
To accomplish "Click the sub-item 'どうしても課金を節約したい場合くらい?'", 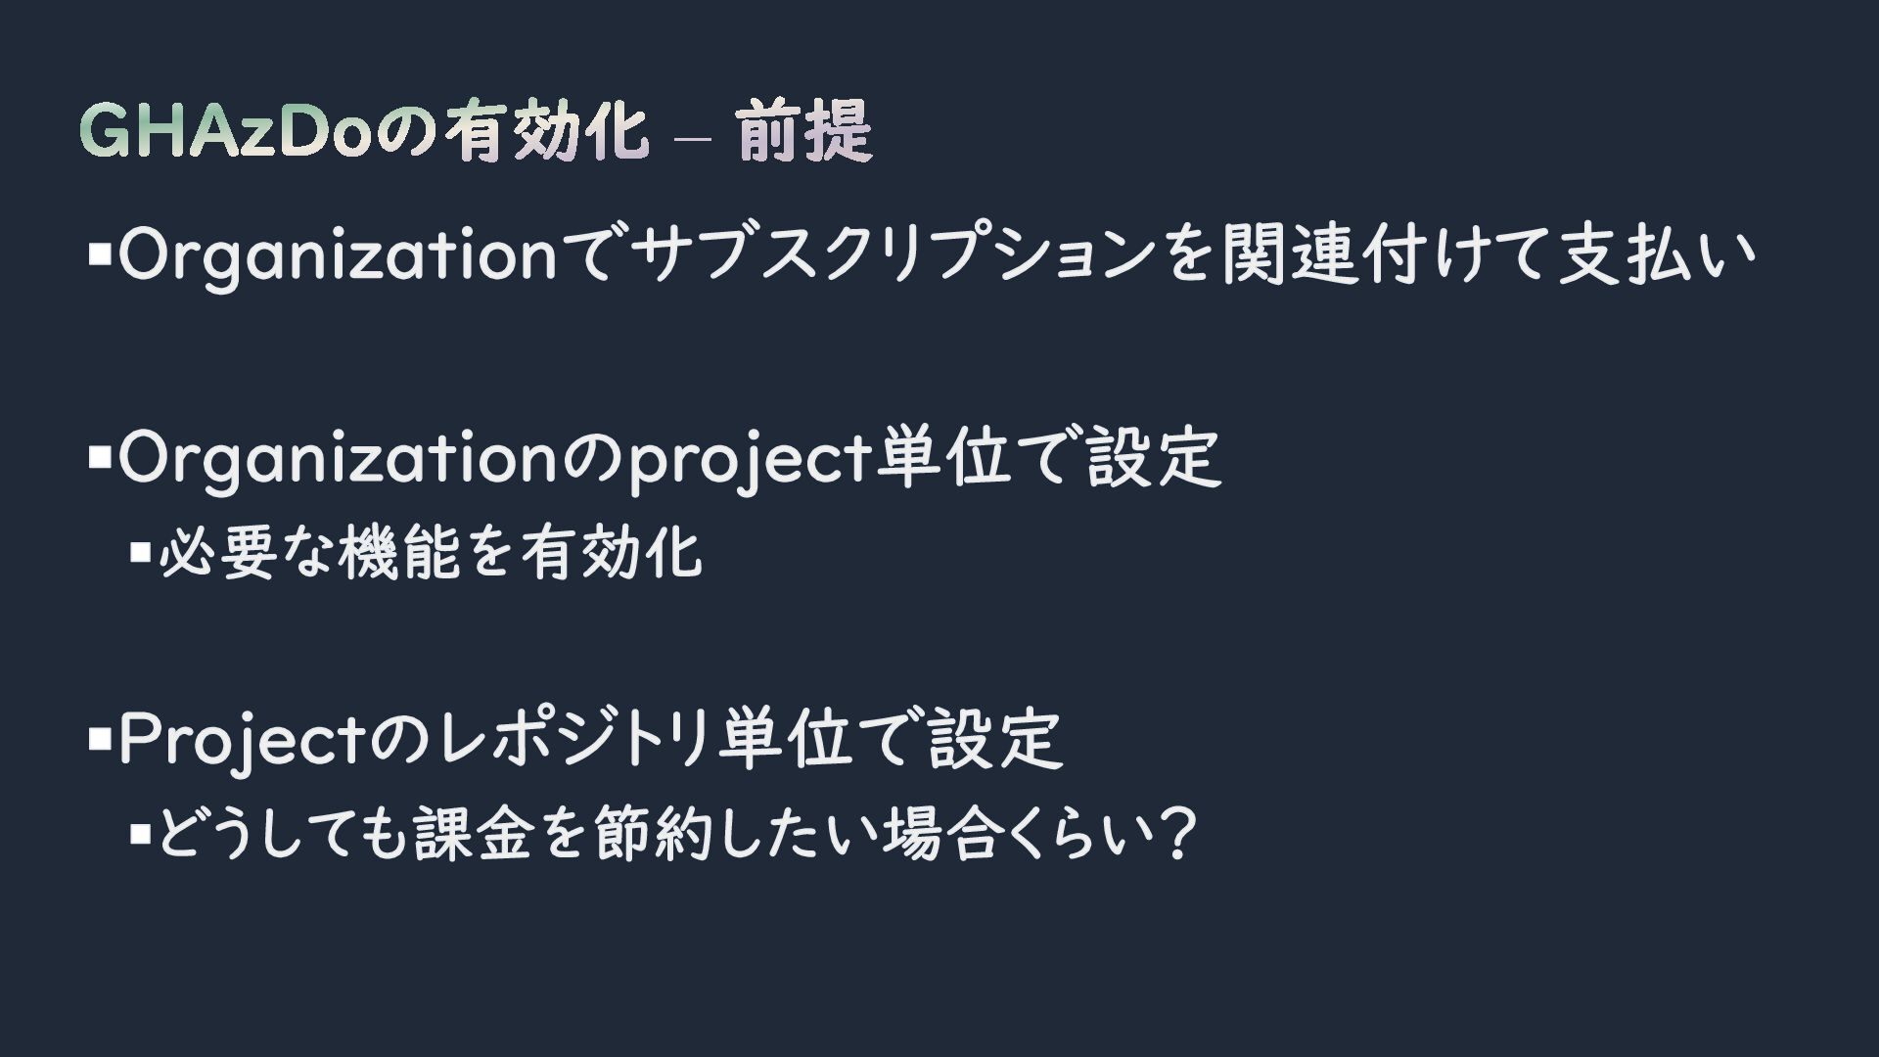I will point(677,834).
